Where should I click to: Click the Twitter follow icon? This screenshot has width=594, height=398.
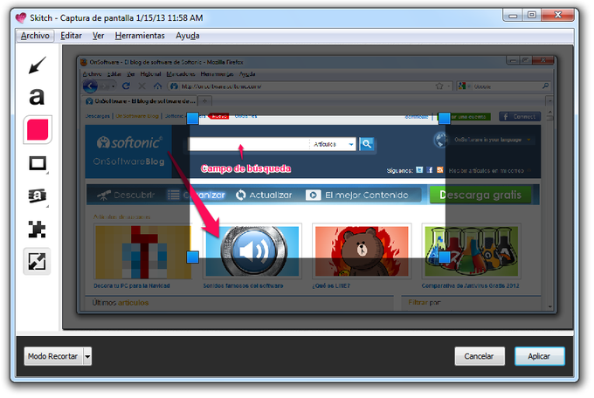coord(419,170)
